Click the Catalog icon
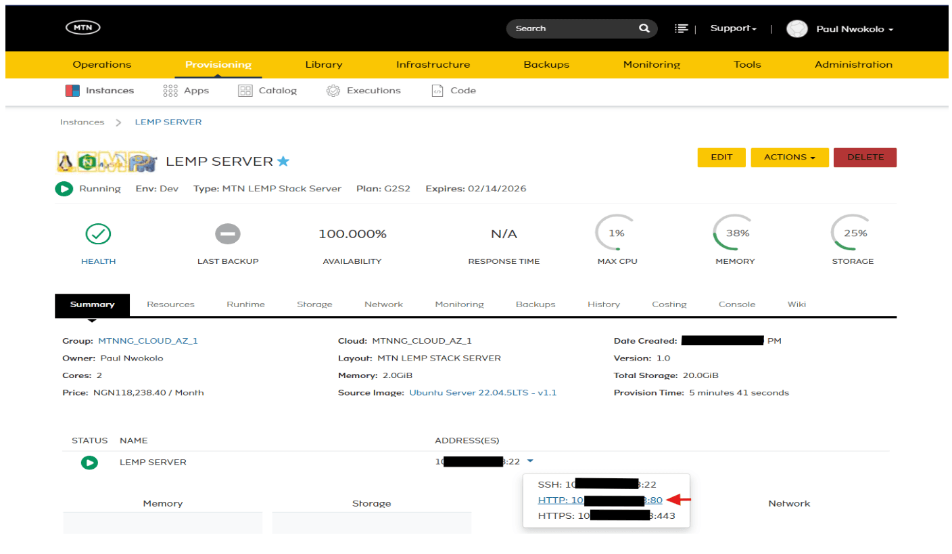This screenshot has height=554, width=952. [x=245, y=91]
